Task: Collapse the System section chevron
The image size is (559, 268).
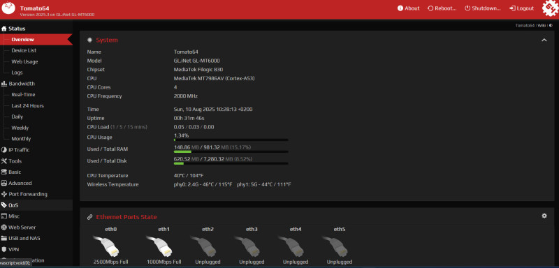Action: pyautogui.click(x=544, y=40)
